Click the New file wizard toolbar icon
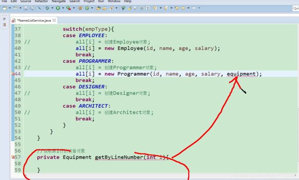Image resolution: width=299 pixels, height=180 pixels. tap(5, 8)
